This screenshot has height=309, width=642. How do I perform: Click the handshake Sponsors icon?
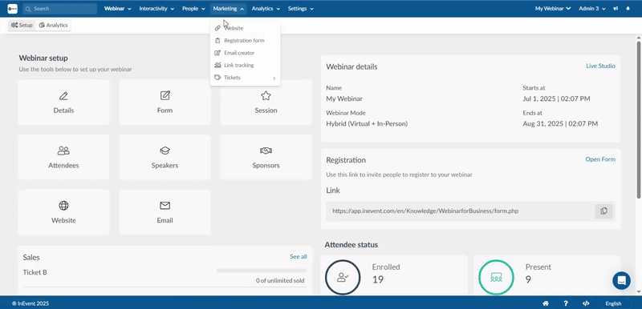pos(266,150)
